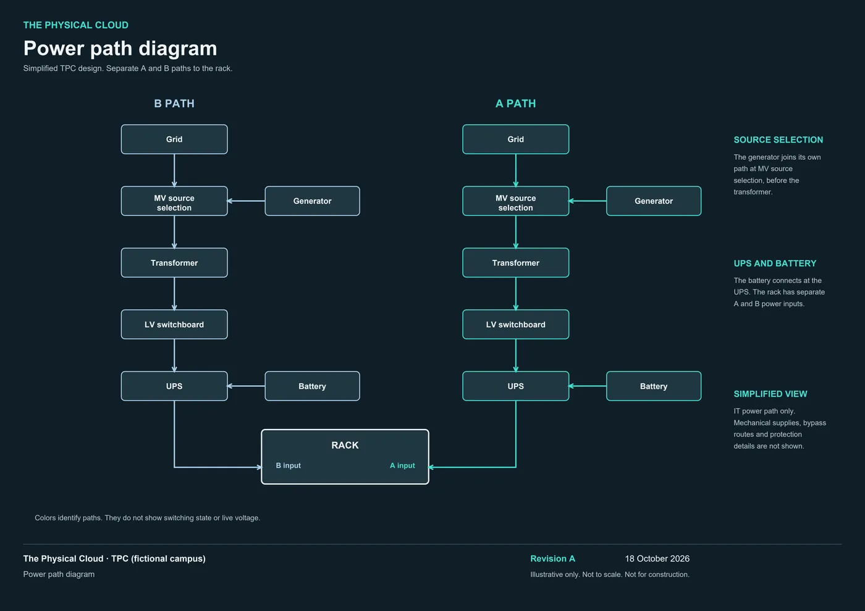This screenshot has width=865, height=611.
Task: Click the 'Simplified TPC design' subtitle
Action: [128, 69]
